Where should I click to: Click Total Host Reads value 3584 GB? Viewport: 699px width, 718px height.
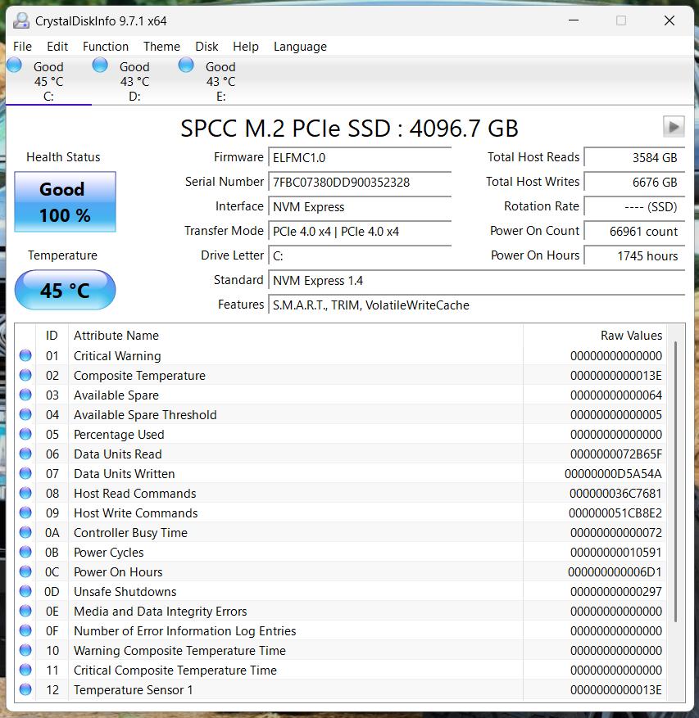(635, 158)
